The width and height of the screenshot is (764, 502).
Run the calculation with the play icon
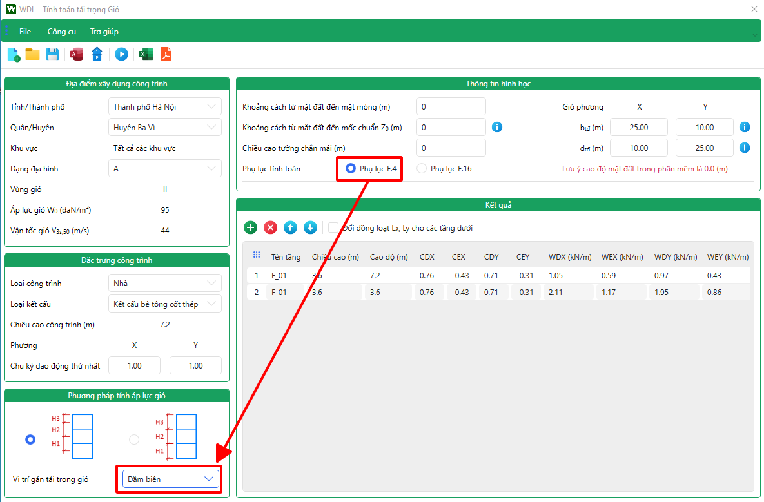[121, 54]
